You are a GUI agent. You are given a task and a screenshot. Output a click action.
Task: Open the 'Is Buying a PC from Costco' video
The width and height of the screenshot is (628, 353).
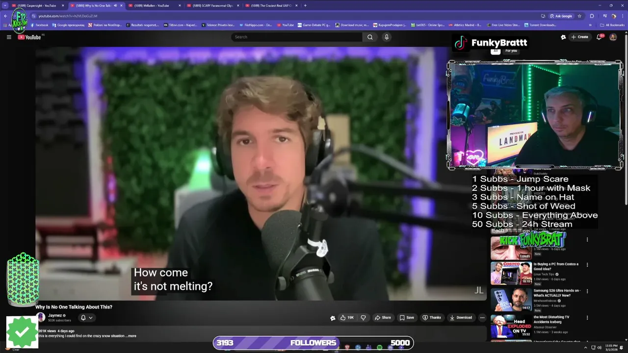pyautogui.click(x=556, y=266)
